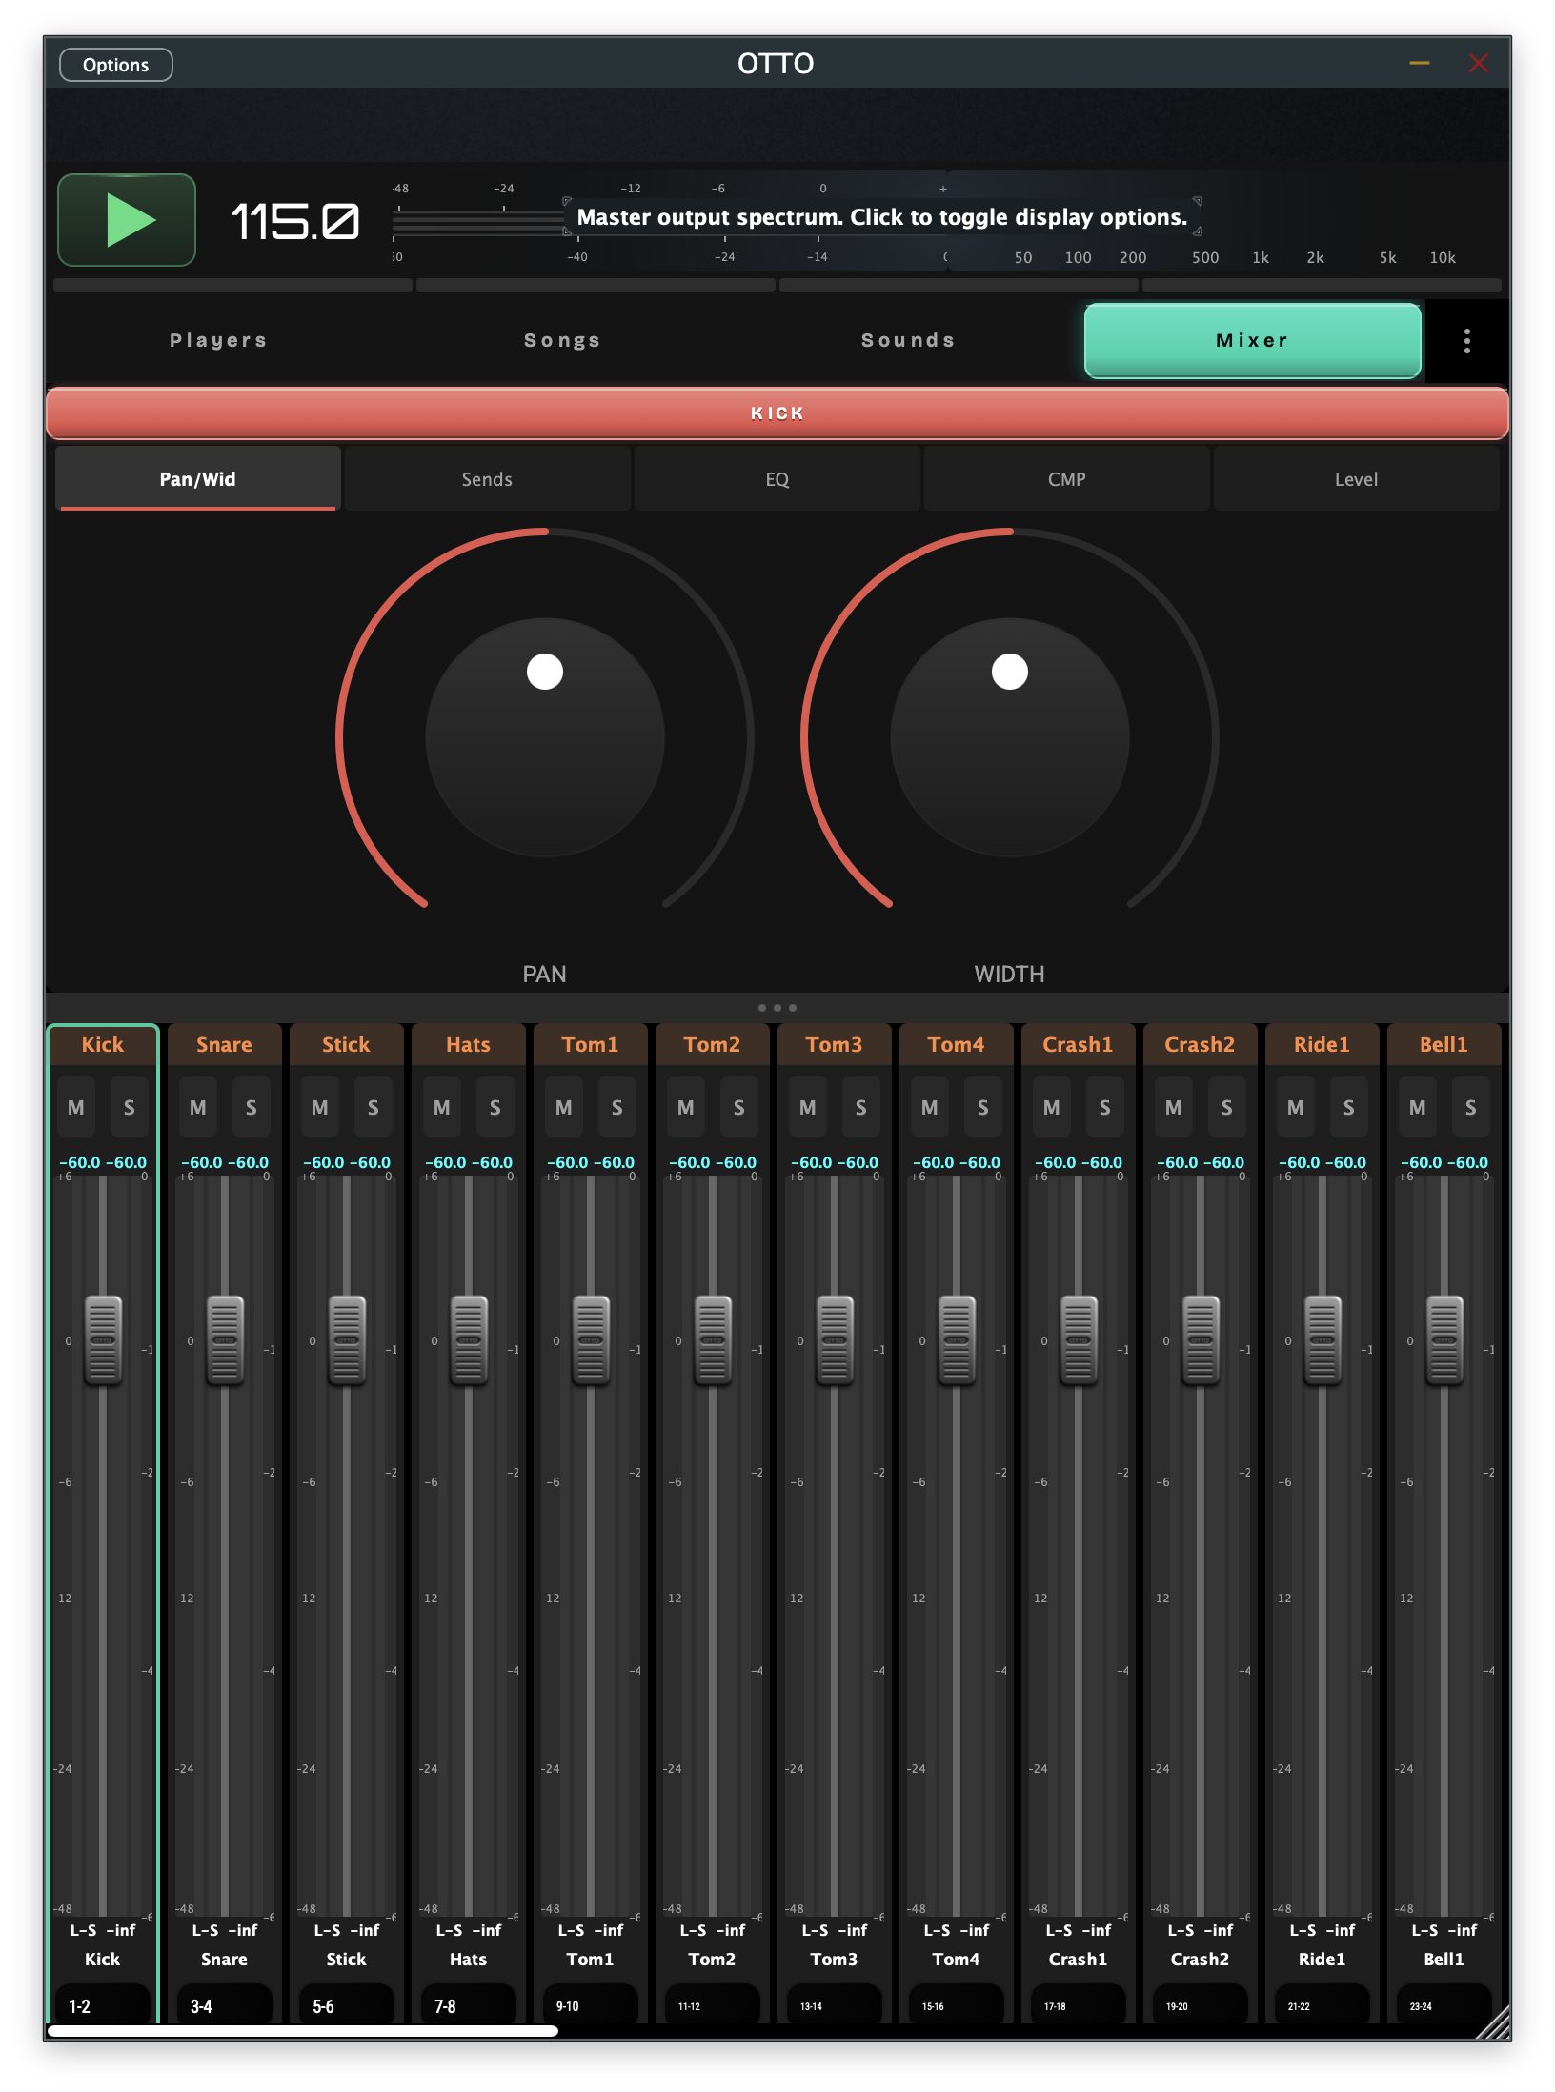Click the Tom4 channel fader handle
This screenshot has width=1555, height=2092.
tap(957, 1339)
